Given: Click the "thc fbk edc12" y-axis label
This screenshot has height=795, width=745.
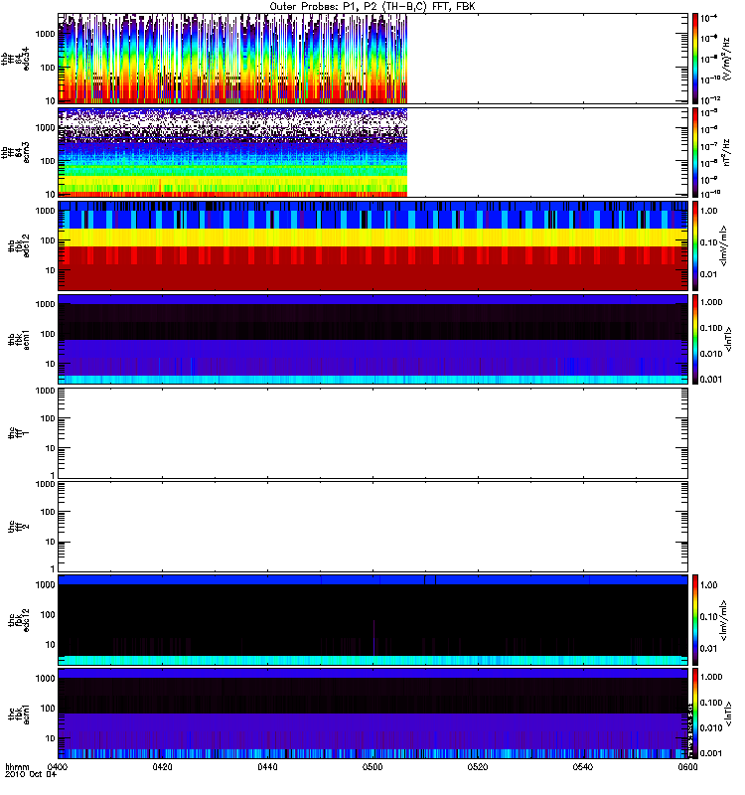Looking at the screenshot, I should pos(19,619).
